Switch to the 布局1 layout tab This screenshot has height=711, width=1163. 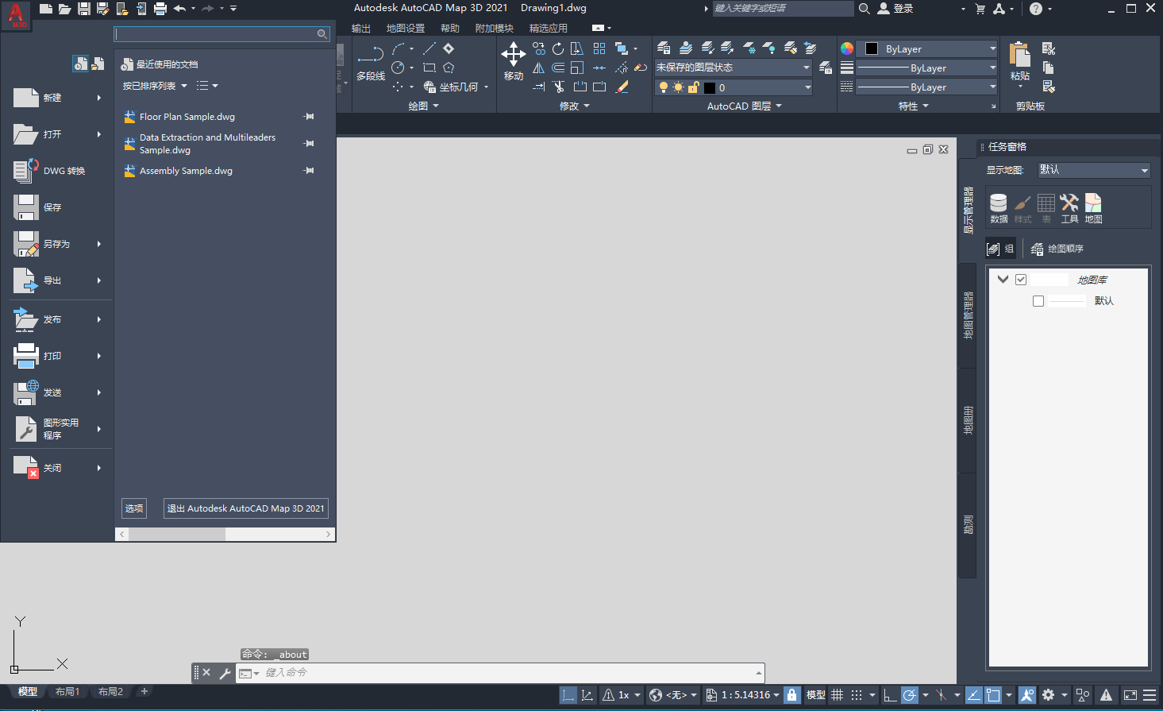pos(67,692)
